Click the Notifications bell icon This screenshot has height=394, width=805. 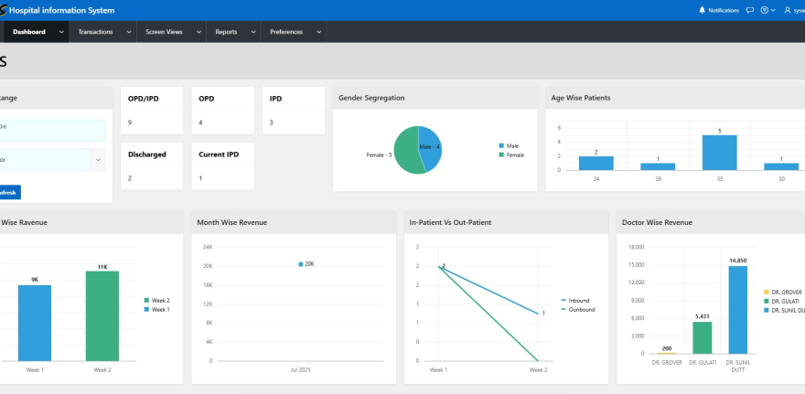[x=703, y=10]
